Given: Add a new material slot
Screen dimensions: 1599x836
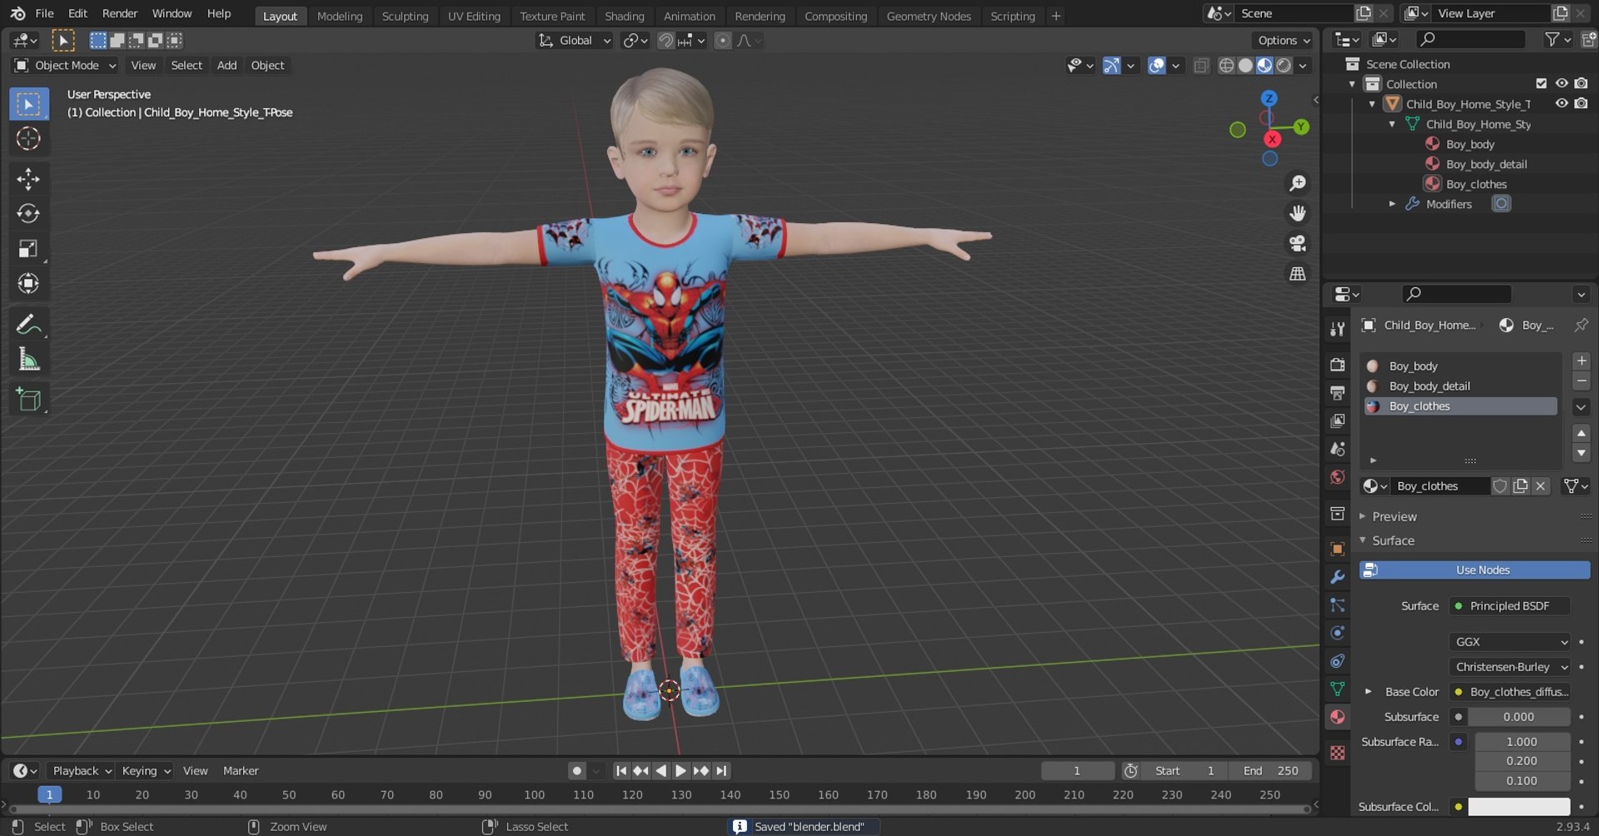Looking at the screenshot, I should pos(1581,361).
